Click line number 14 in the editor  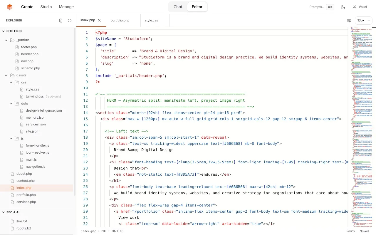[x=85, y=113]
